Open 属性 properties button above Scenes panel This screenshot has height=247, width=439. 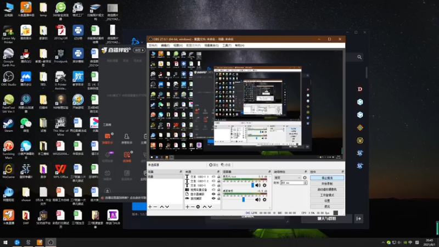(x=213, y=165)
